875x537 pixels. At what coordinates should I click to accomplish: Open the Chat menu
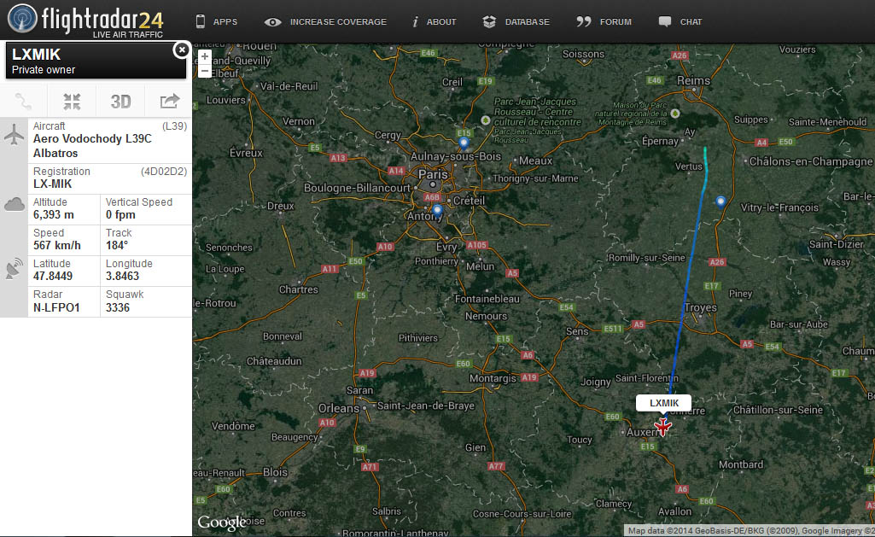691,22
